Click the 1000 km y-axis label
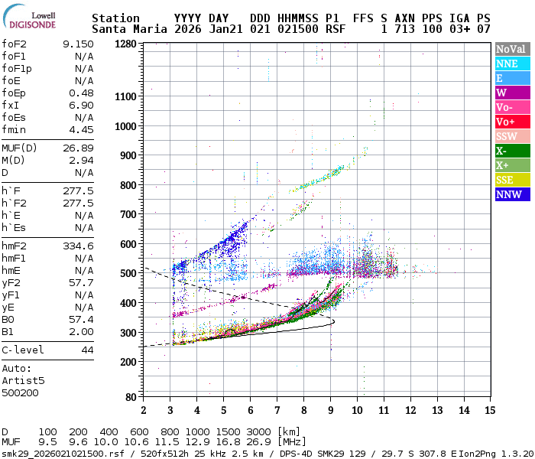Viewport: 535px width, 459px height. (125, 126)
